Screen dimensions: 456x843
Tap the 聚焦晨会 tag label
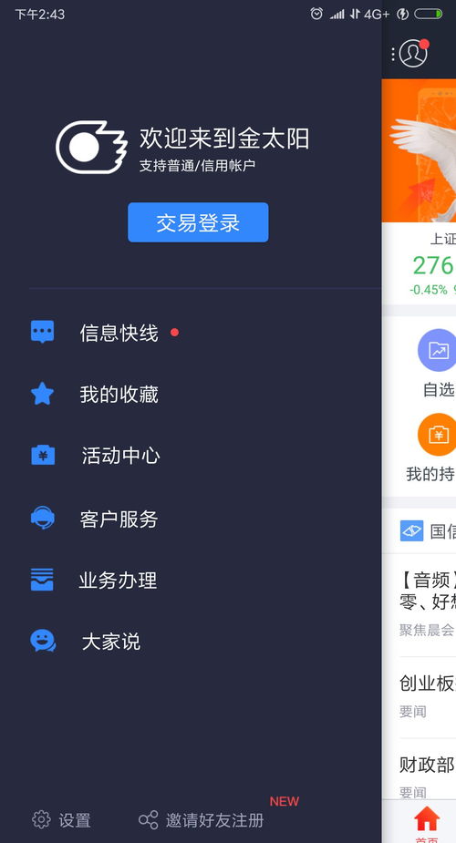tap(427, 630)
